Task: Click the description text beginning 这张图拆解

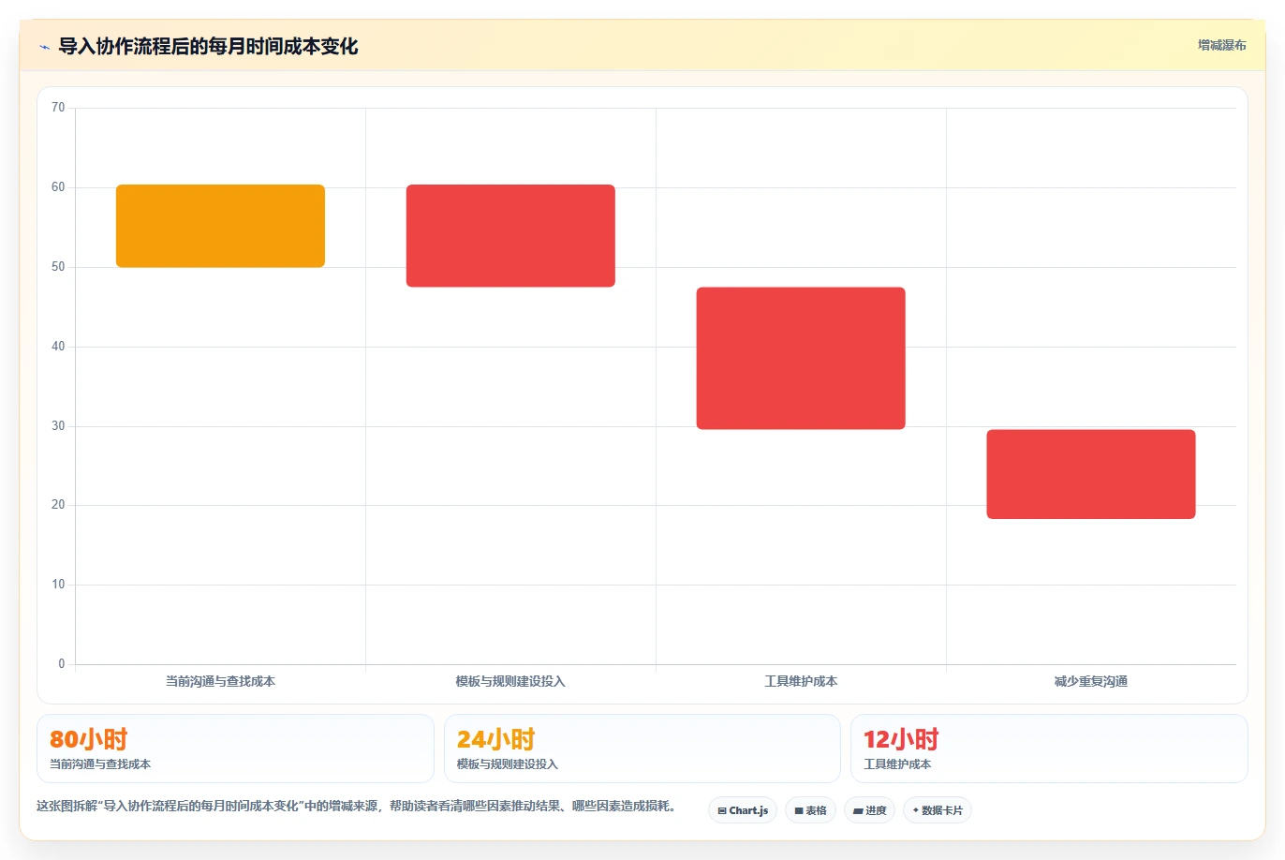Action: click(356, 806)
